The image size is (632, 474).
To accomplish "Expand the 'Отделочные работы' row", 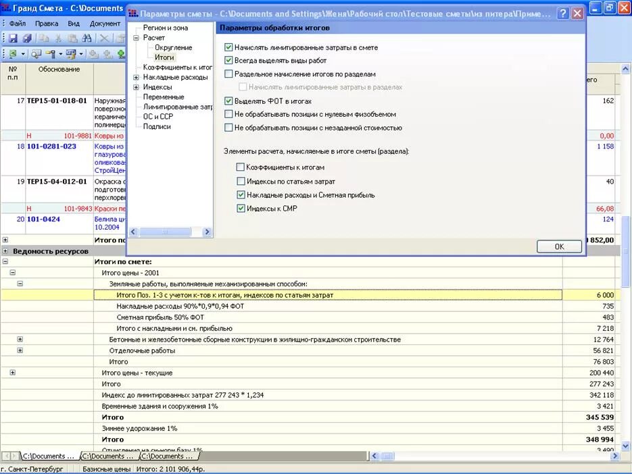I will [20, 350].
